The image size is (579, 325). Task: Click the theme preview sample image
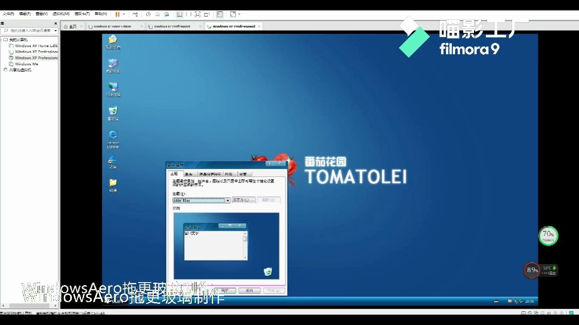(x=226, y=246)
